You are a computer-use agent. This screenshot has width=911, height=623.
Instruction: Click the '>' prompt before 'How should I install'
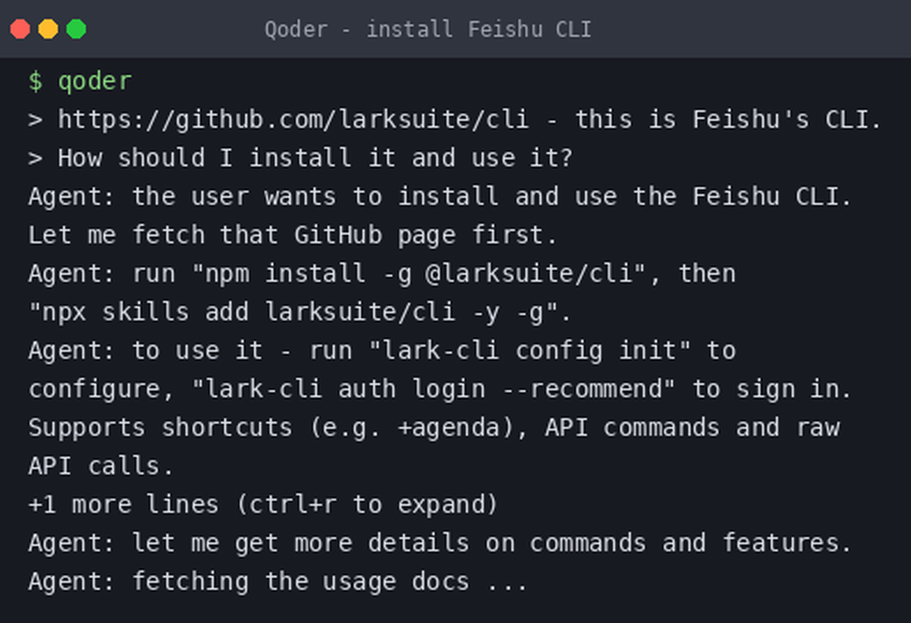[35, 158]
